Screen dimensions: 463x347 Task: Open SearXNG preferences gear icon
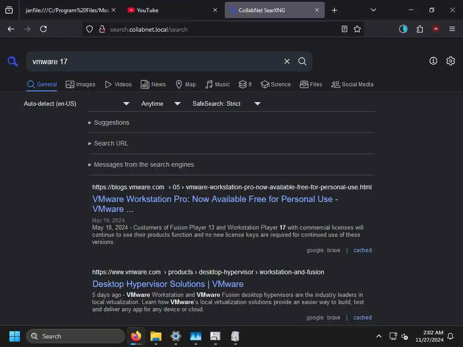(450, 61)
